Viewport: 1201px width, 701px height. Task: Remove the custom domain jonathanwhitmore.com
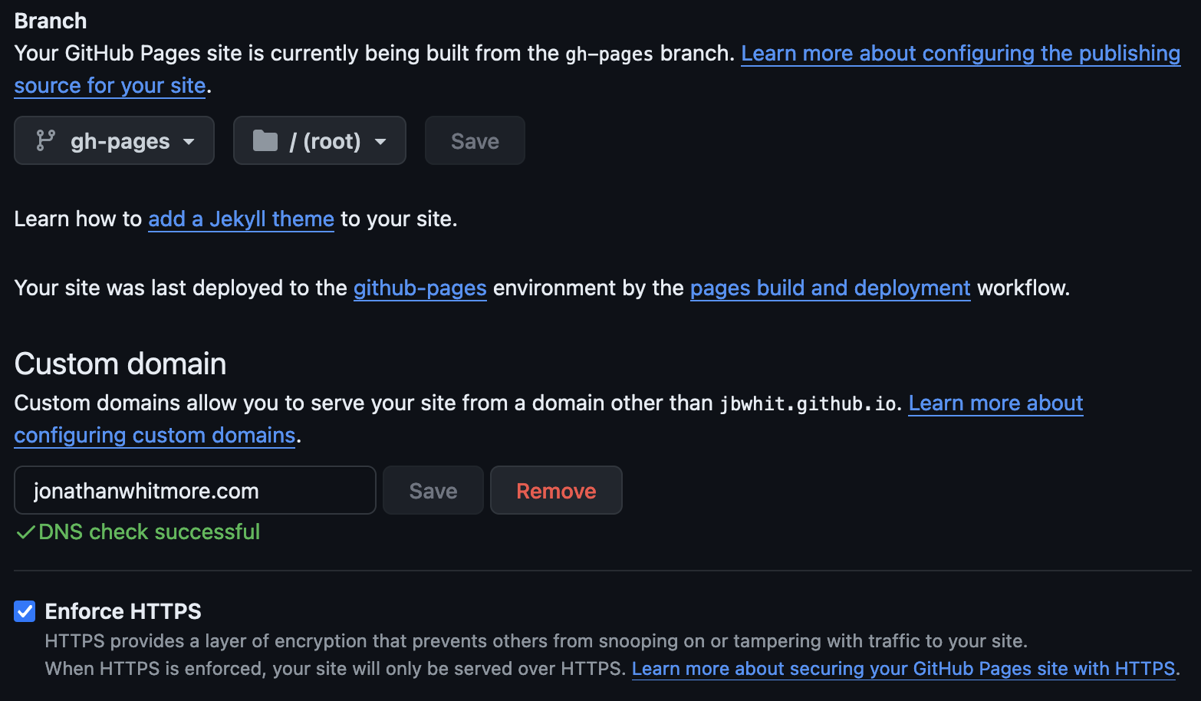click(x=556, y=491)
